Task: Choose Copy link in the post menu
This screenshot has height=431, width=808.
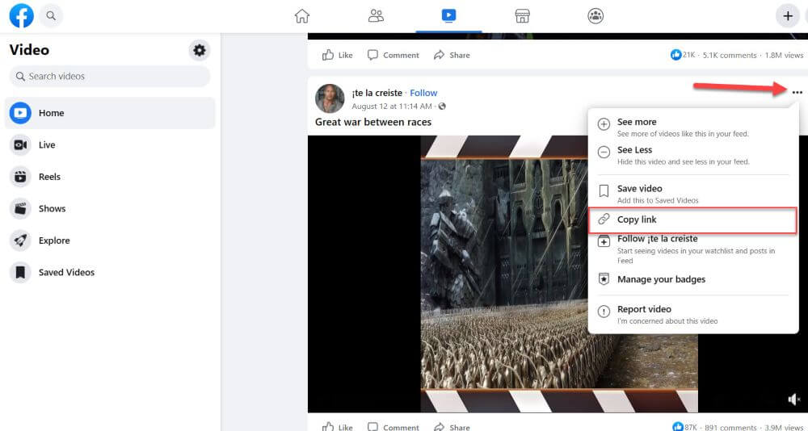Action: click(x=693, y=220)
